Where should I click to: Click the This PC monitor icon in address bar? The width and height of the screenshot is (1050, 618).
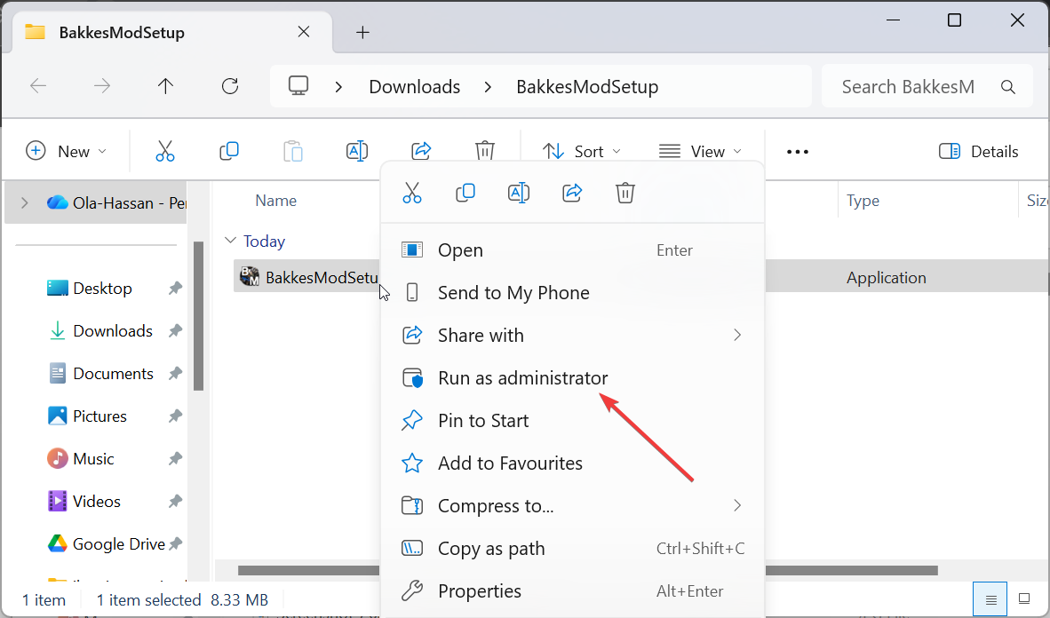coord(298,86)
